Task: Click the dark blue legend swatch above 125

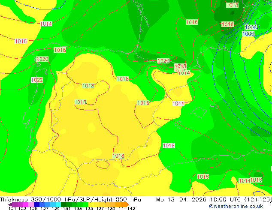Action: (36, 204)
